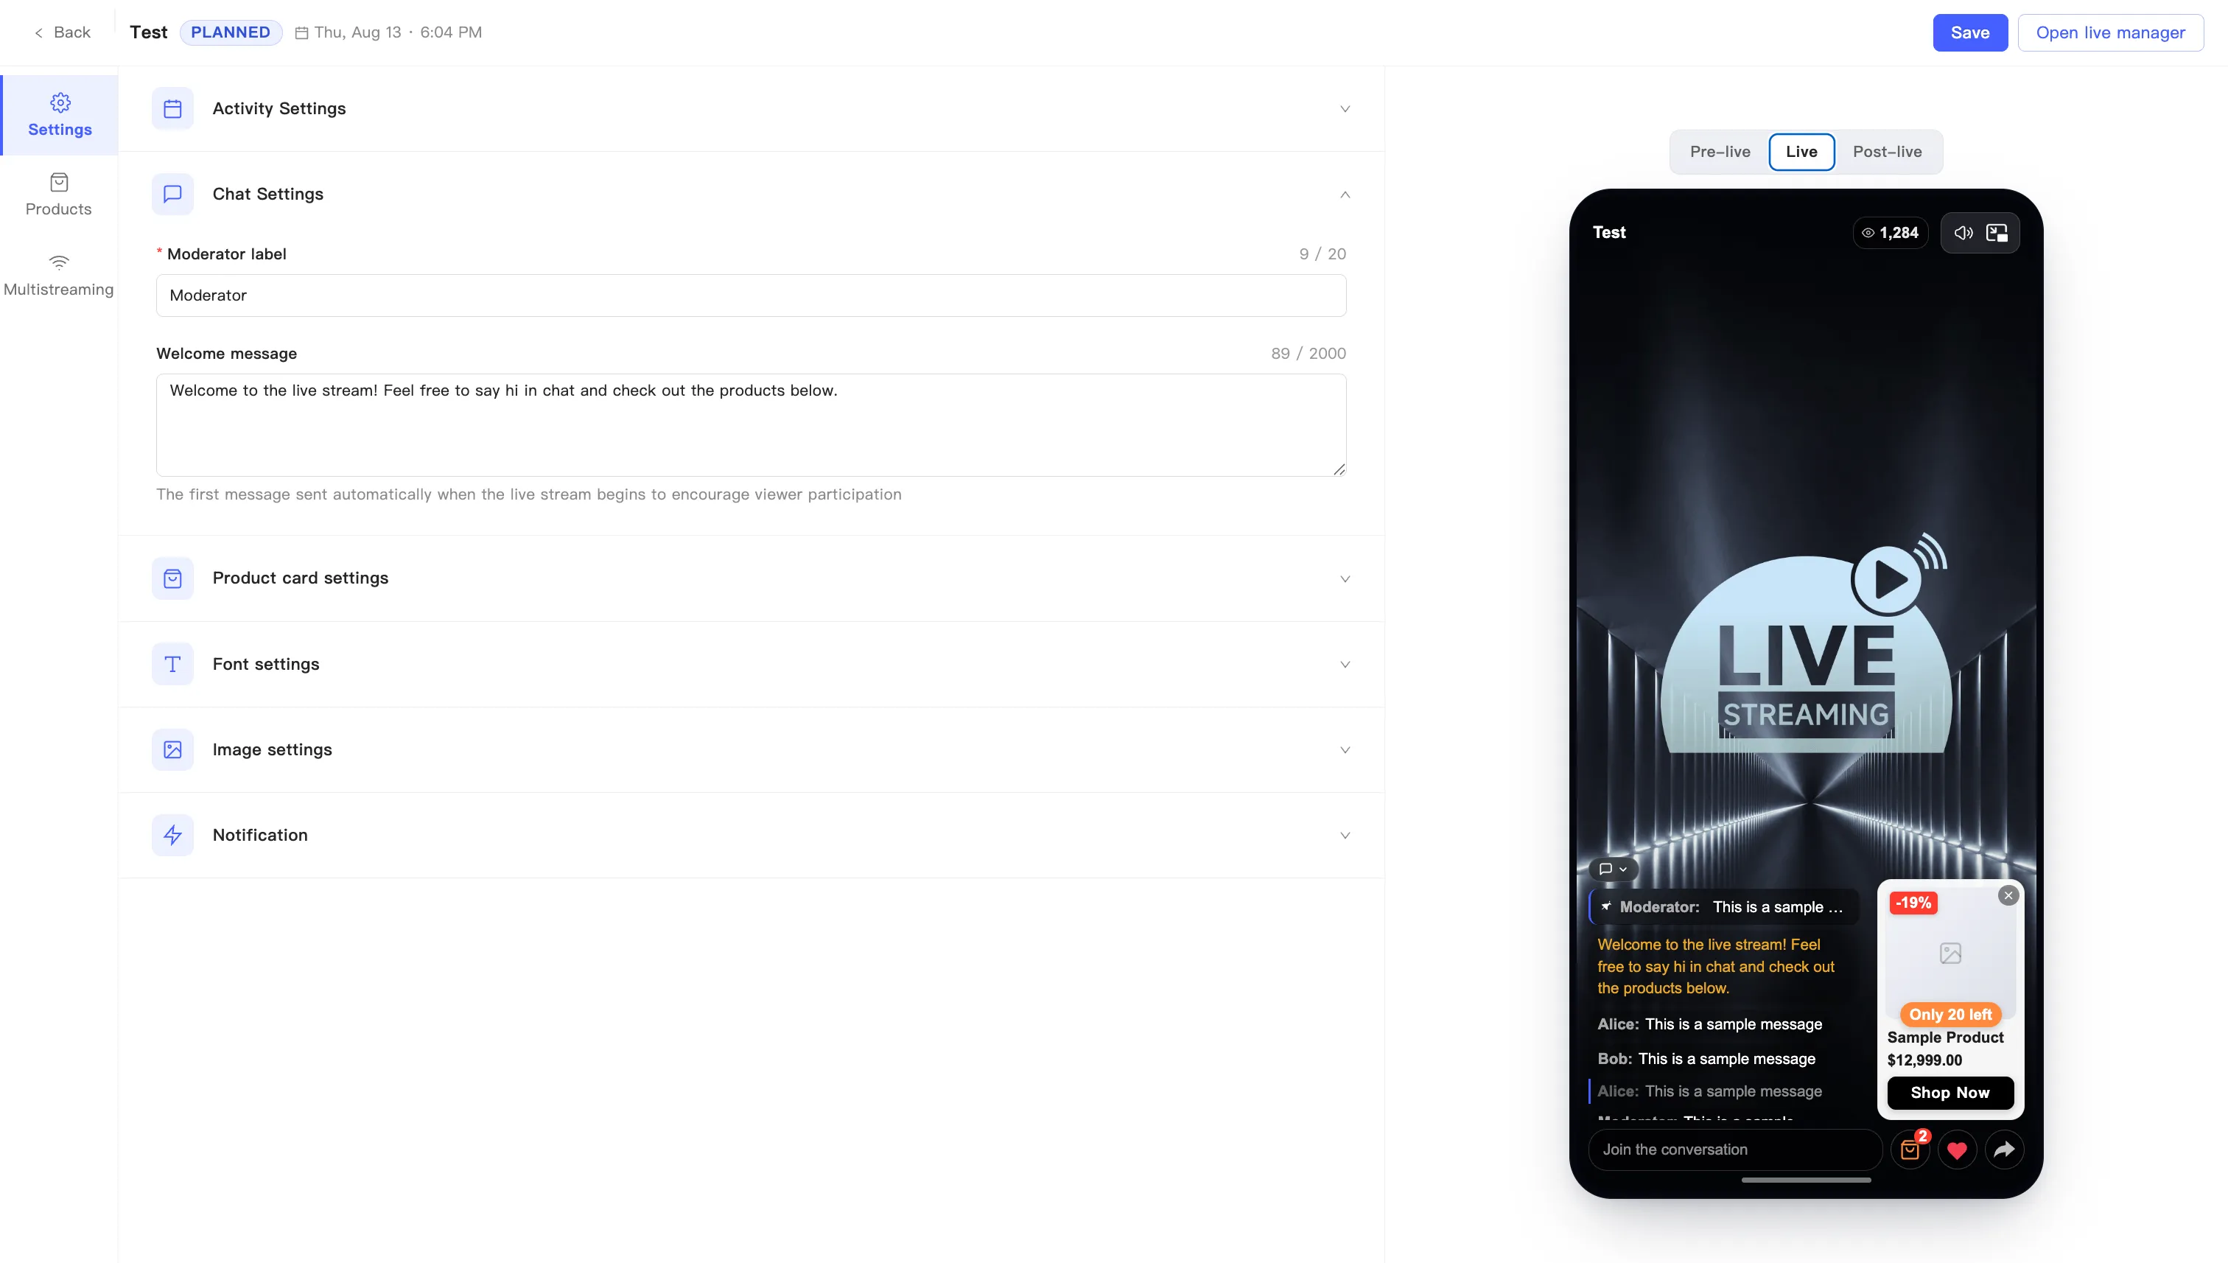Click the Test title in preview
2228x1263 pixels.
1609,232
